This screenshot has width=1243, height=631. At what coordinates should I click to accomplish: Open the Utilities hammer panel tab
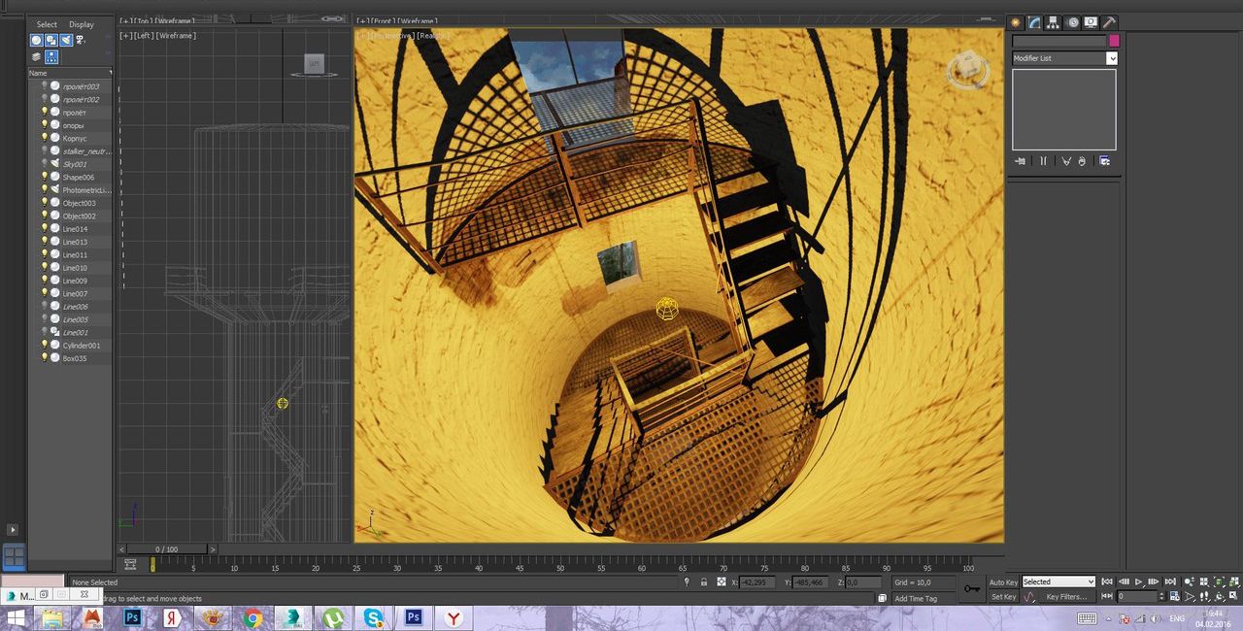1109,22
